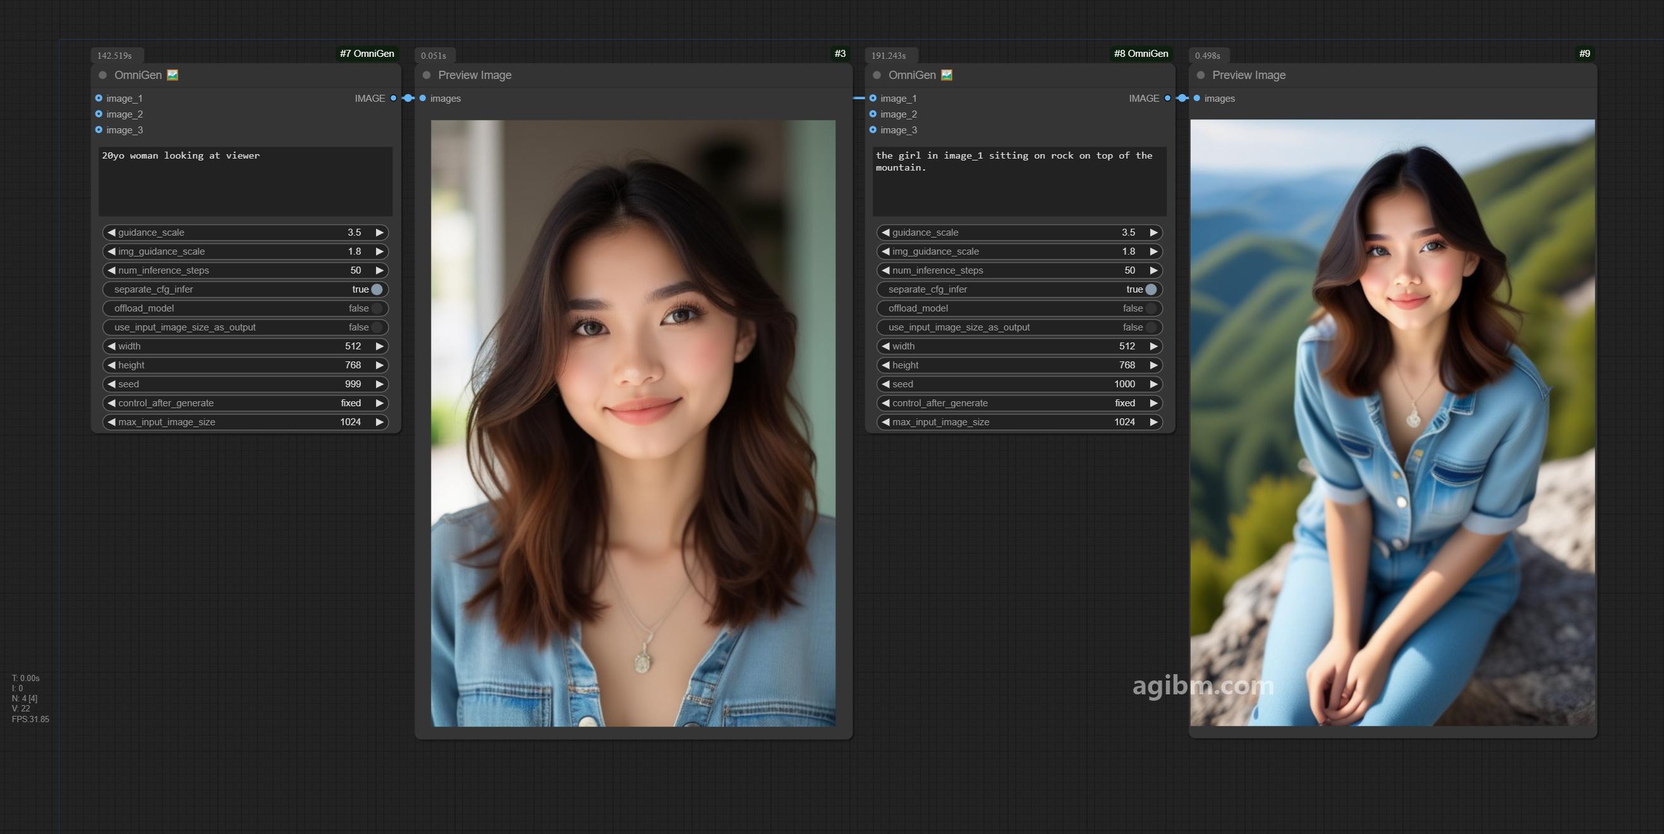
Task: Decrease seed value arrow on the #8 node
Action: click(885, 384)
